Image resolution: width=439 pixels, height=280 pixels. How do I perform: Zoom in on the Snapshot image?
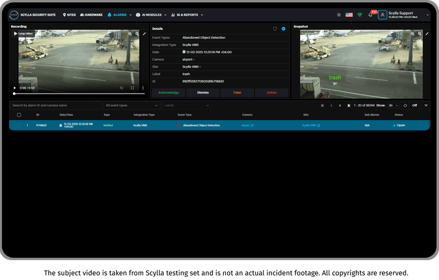tap(413, 33)
